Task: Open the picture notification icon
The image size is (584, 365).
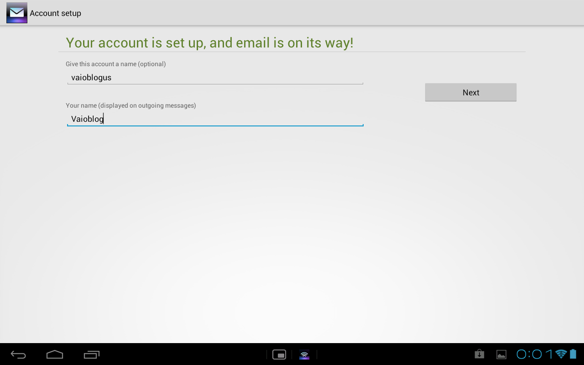Action: click(x=501, y=355)
